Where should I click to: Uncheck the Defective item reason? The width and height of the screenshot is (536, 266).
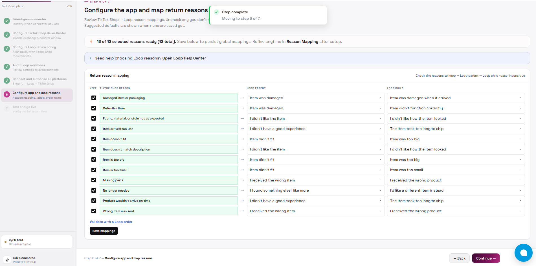pos(94,108)
